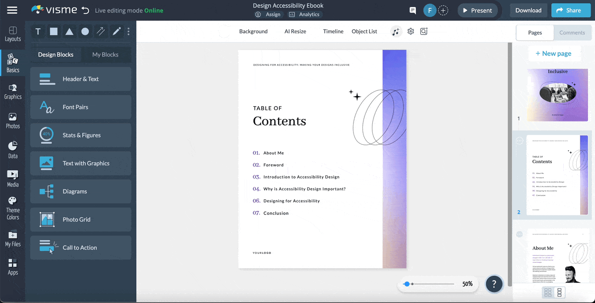Click the New page button
The width and height of the screenshot is (595, 303).
554,53
